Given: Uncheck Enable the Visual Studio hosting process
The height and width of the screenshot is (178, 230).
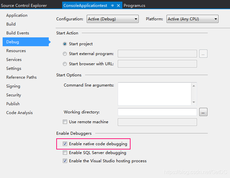Looking at the screenshot, I should point(65,161).
